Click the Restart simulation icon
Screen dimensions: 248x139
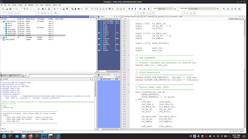(x=86, y=9)
